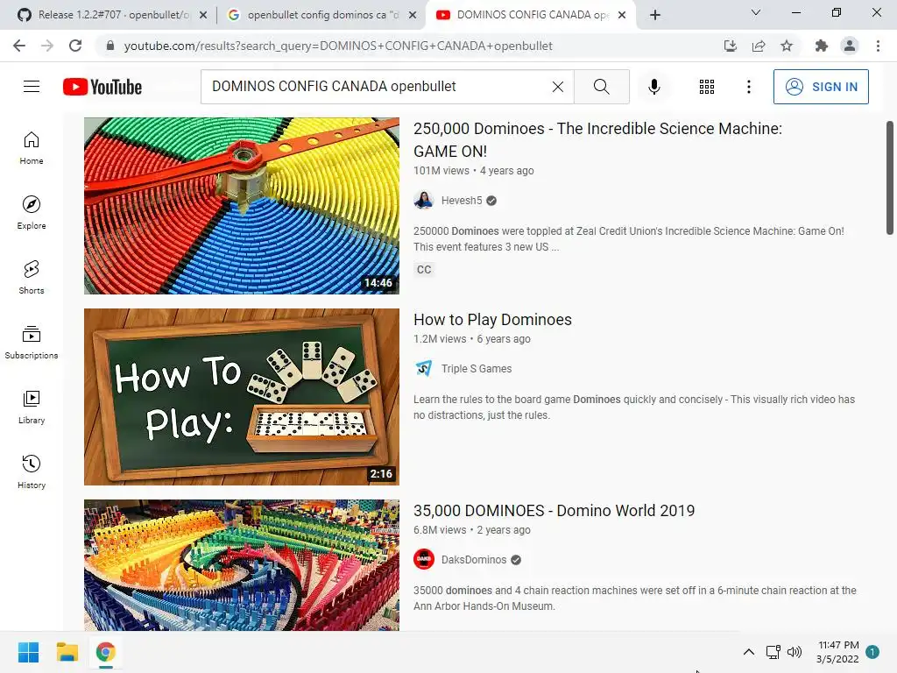The height and width of the screenshot is (673, 897).
Task: Open Library in sidebar
Action: click(32, 407)
